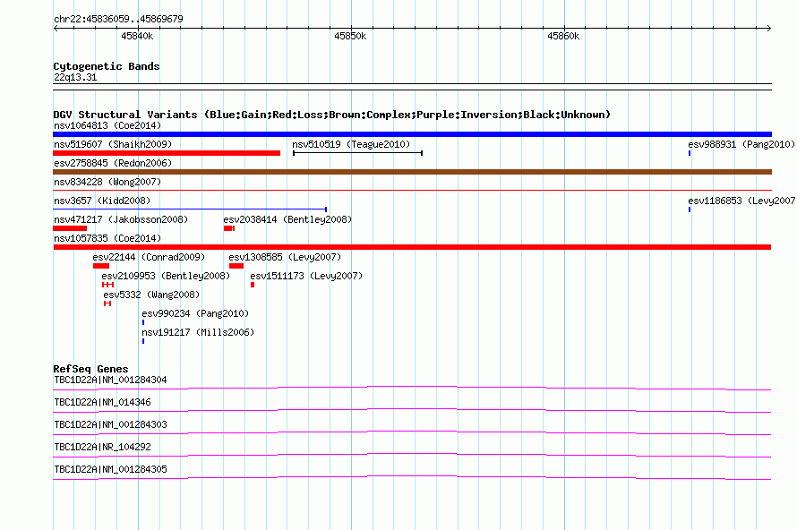Click the esv990234 (Pang2010) label
Screen dimensions: 797x530
[195, 313]
